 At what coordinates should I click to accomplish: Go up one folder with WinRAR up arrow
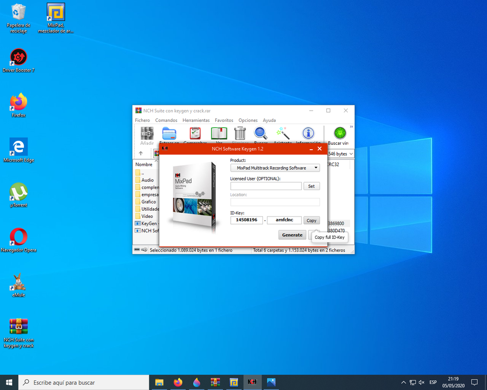click(x=141, y=154)
